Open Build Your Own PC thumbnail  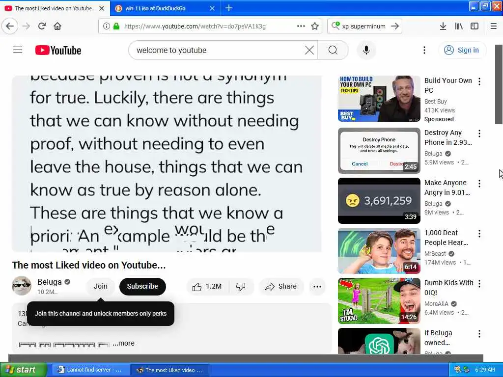[x=379, y=98]
